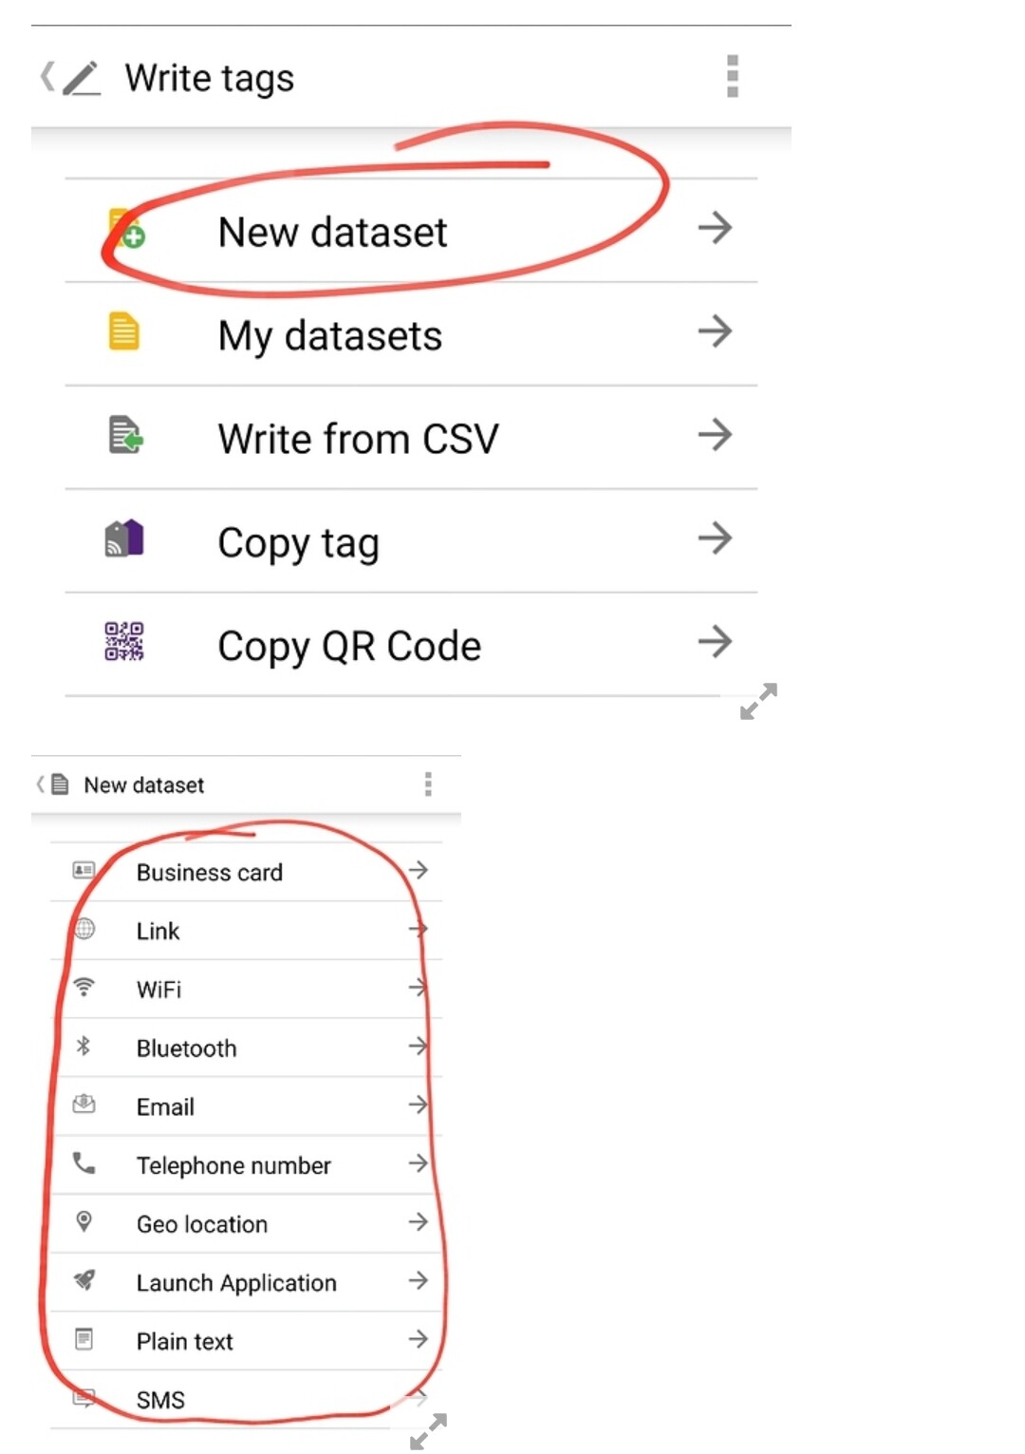Open the New dataset option in Write tags
The height and width of the screenshot is (1454, 1025).
coord(411,231)
